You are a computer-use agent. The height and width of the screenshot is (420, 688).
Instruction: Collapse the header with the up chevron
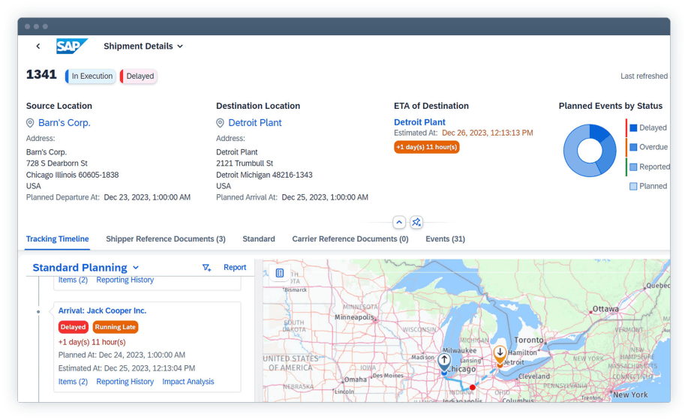point(399,222)
